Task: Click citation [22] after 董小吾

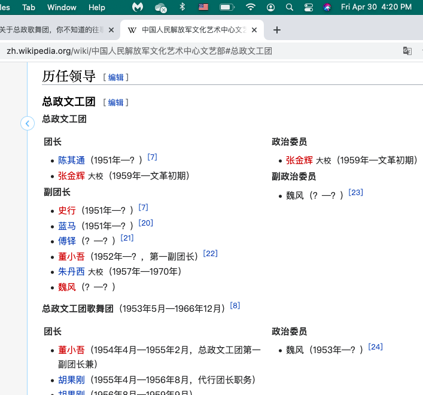Action: click(210, 254)
